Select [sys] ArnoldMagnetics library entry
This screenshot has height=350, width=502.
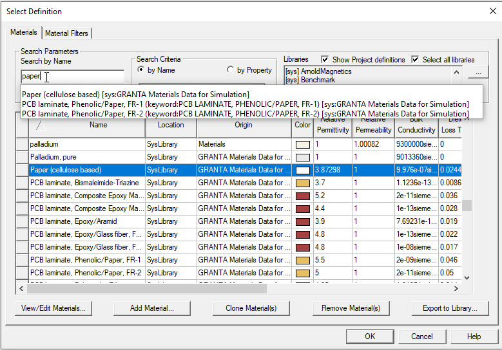coord(318,71)
